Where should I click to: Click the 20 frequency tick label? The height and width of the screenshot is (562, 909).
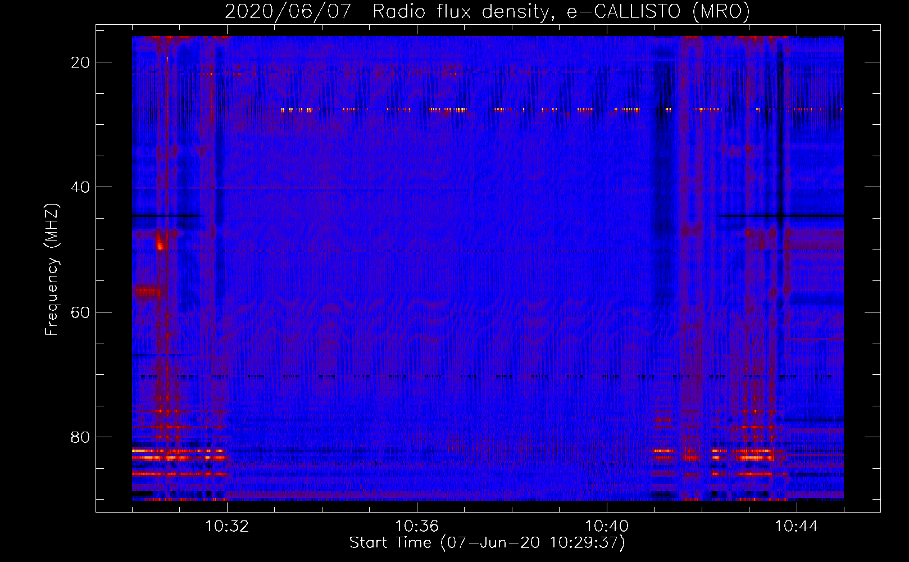tap(80, 62)
